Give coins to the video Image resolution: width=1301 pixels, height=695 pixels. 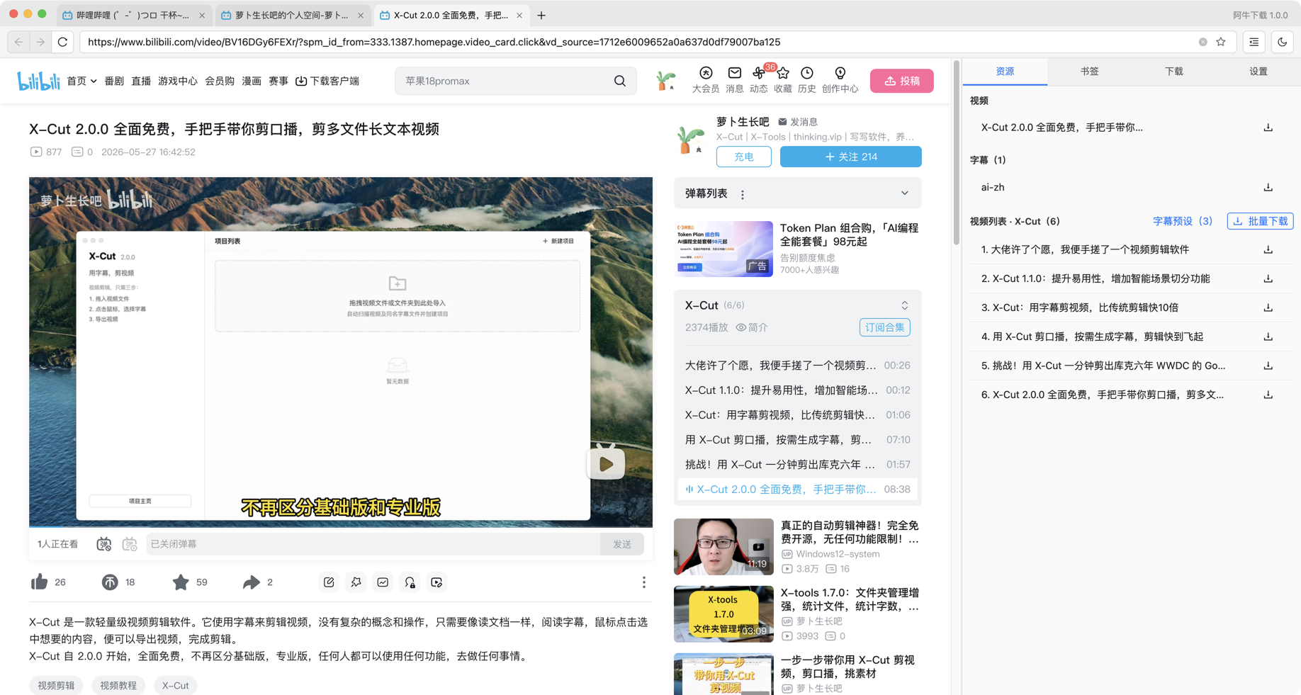tap(110, 582)
